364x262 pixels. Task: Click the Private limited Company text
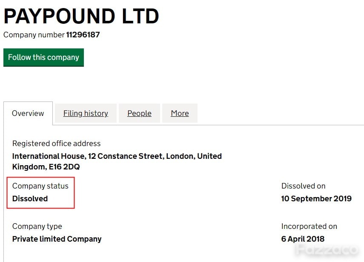[x=57, y=239]
